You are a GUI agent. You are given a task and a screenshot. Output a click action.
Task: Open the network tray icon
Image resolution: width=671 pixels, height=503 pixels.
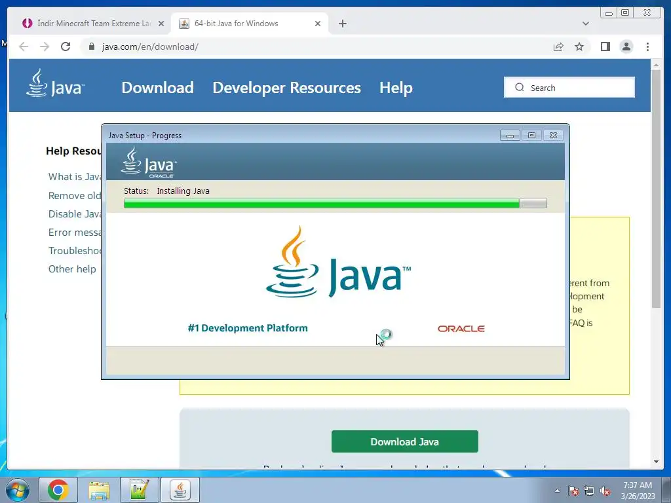coord(589,491)
